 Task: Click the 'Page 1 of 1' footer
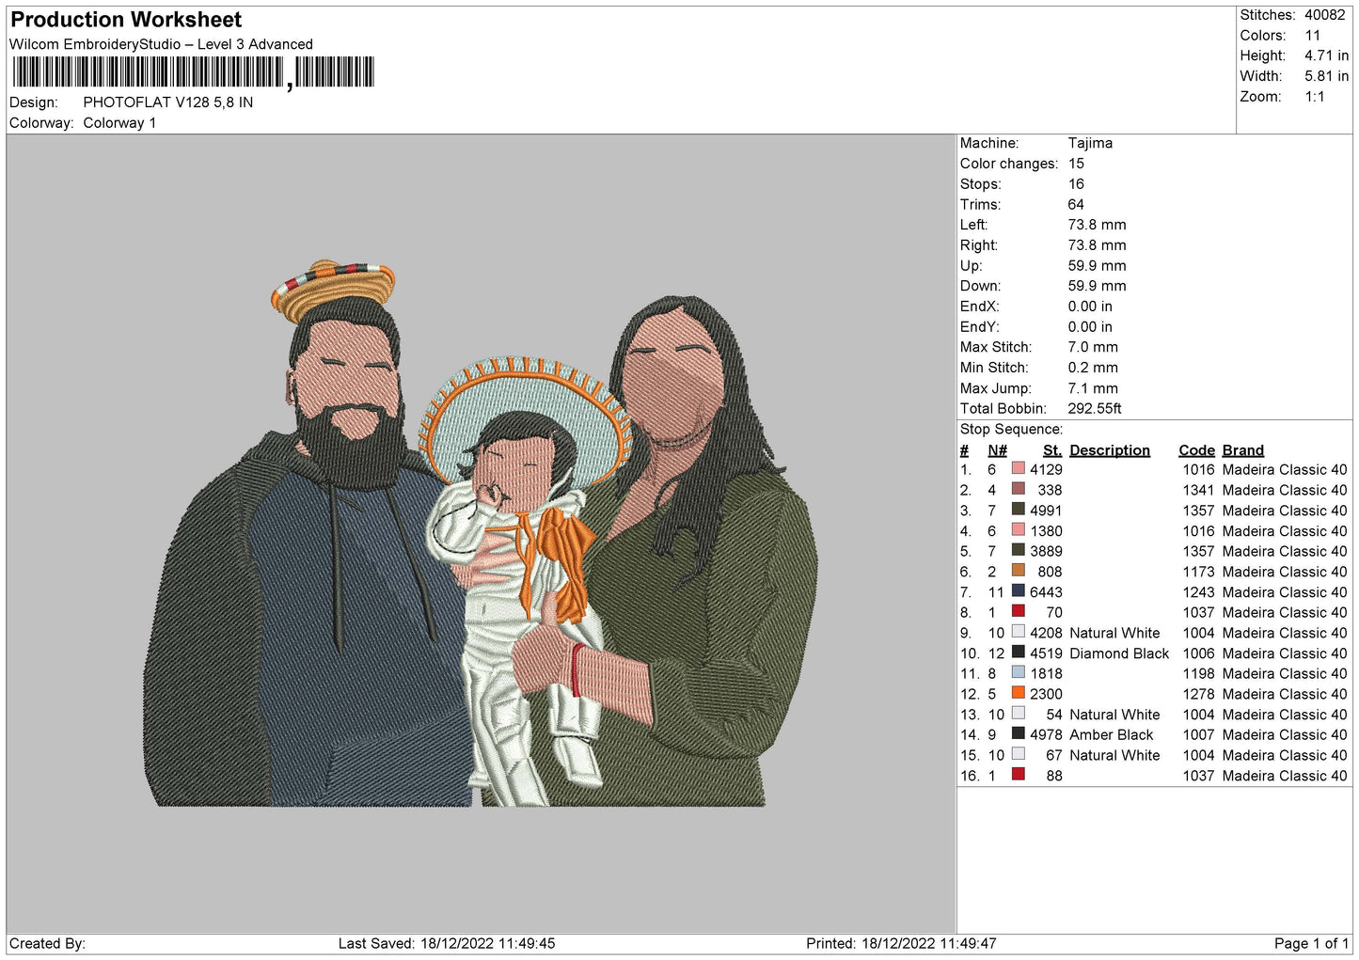(1311, 943)
